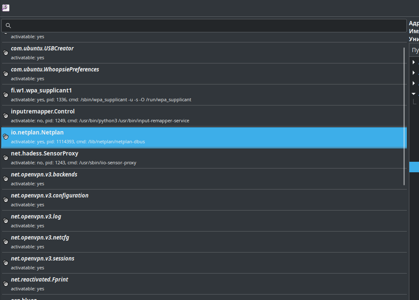
Task: Expand the topmost collapsed node in right tree
Action: (x=414, y=62)
